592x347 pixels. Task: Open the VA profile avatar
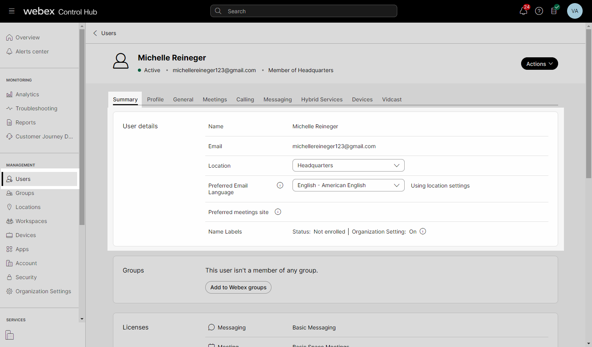[575, 11]
